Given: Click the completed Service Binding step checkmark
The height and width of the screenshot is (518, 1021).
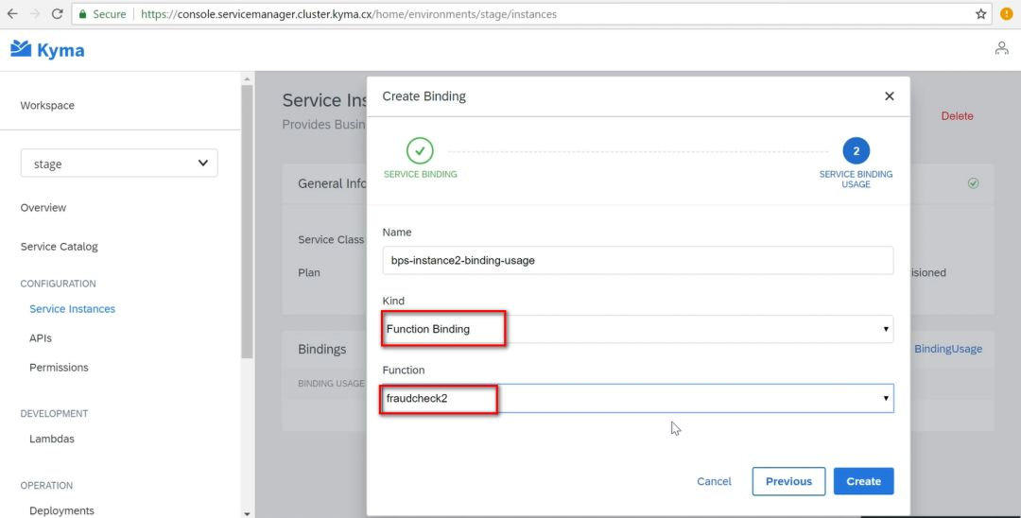Looking at the screenshot, I should [x=420, y=150].
